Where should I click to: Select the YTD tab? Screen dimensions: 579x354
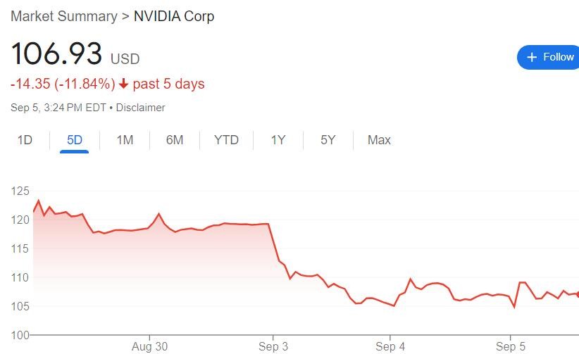226,140
